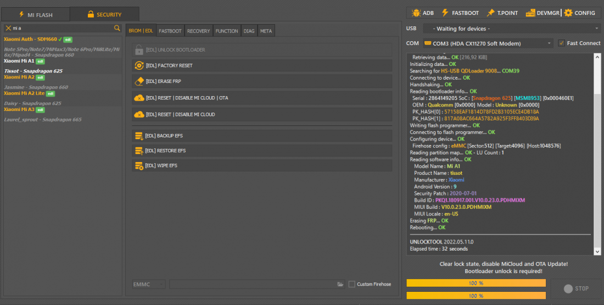Enable the Custom Firehose checkbox
The height and width of the screenshot is (305, 604).
point(351,284)
